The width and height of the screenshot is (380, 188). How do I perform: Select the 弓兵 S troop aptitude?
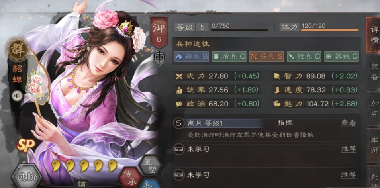[266, 57]
